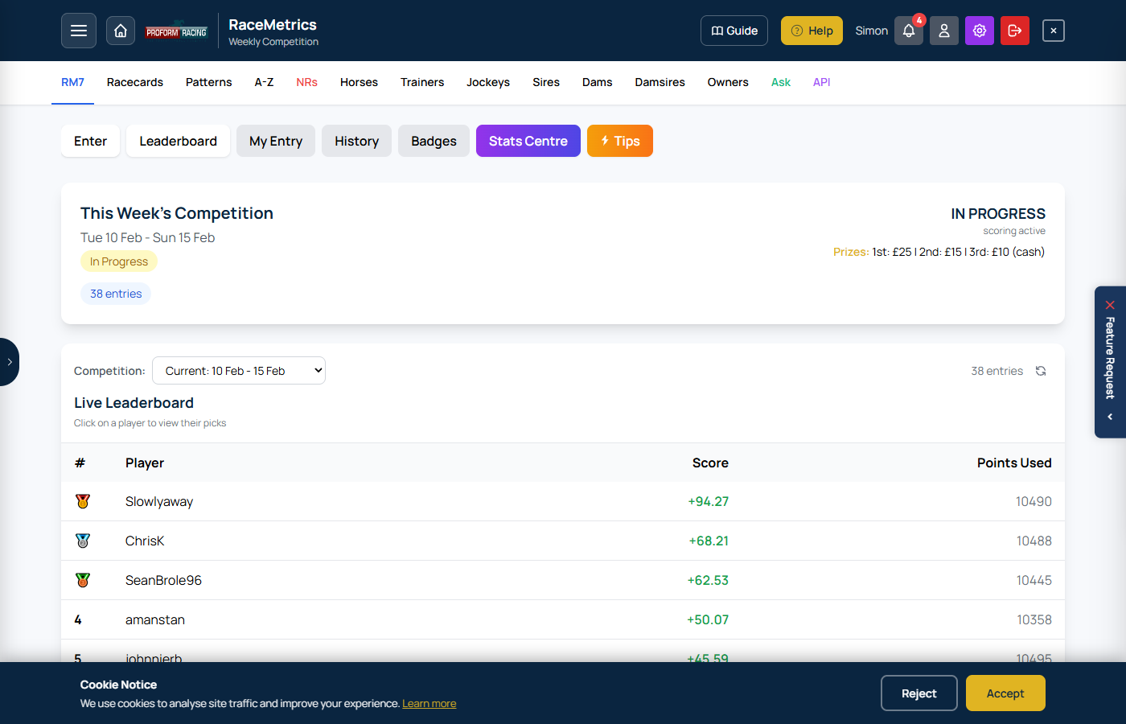Expand the Feature Request side panel
This screenshot has width=1126, height=724.
pyautogui.click(x=1110, y=417)
